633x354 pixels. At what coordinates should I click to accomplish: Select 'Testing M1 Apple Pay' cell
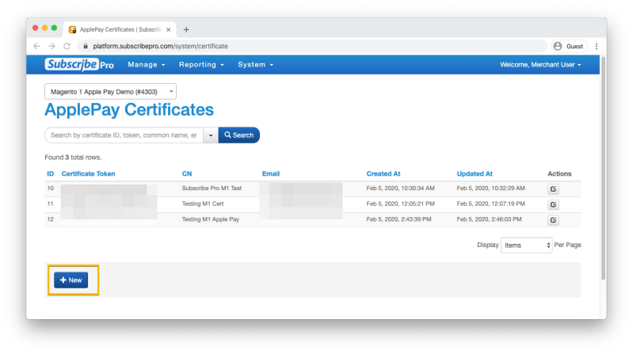(x=210, y=219)
